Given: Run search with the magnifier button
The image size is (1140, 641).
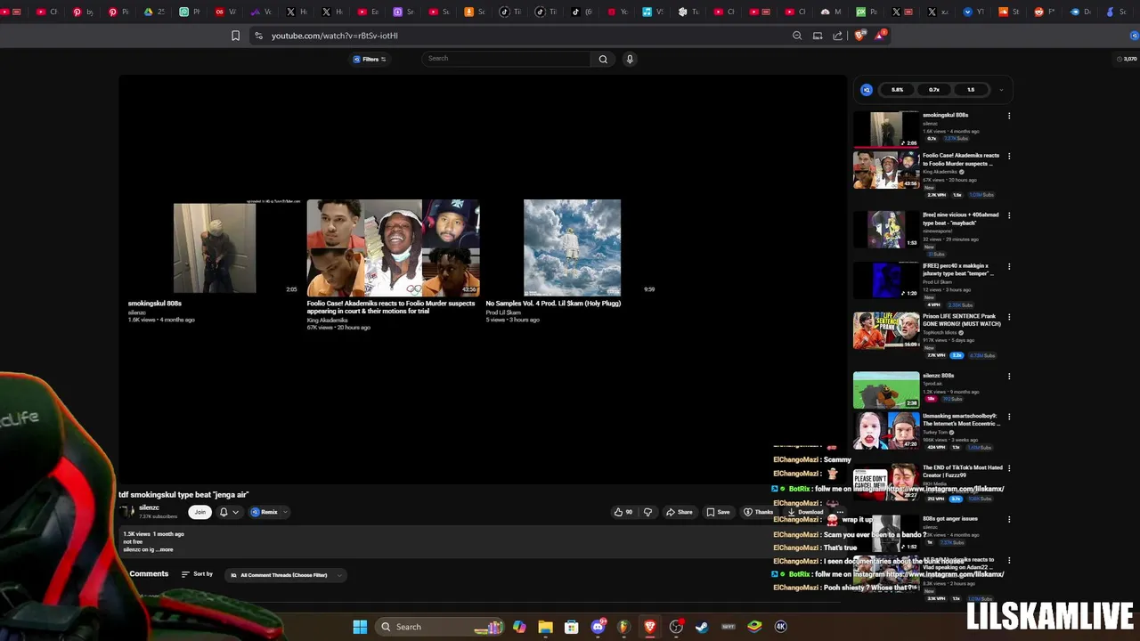Looking at the screenshot, I should pos(603,59).
